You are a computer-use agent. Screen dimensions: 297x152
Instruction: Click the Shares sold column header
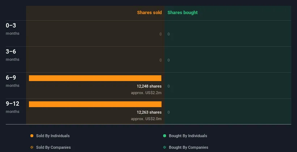(x=149, y=13)
